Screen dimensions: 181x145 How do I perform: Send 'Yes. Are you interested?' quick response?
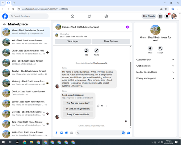pos(78,103)
